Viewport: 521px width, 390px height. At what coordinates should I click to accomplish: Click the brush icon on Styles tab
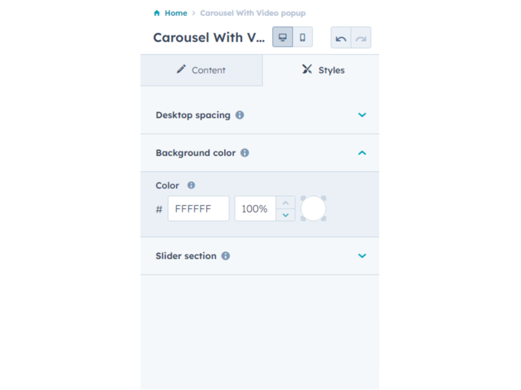pyautogui.click(x=306, y=70)
